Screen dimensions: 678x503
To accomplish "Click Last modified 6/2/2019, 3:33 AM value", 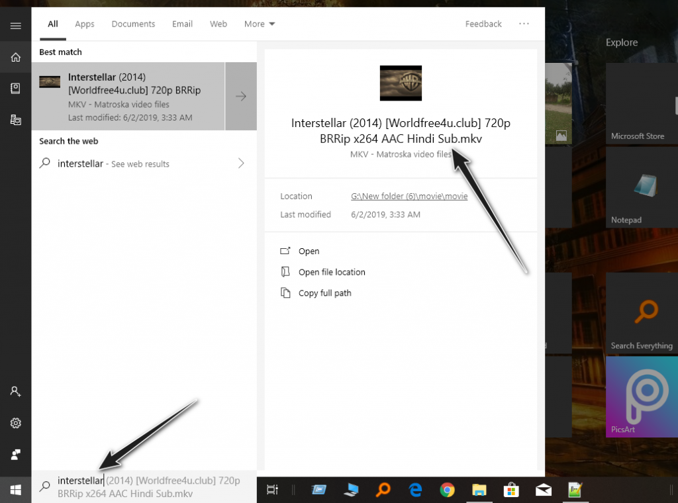I will point(385,214).
